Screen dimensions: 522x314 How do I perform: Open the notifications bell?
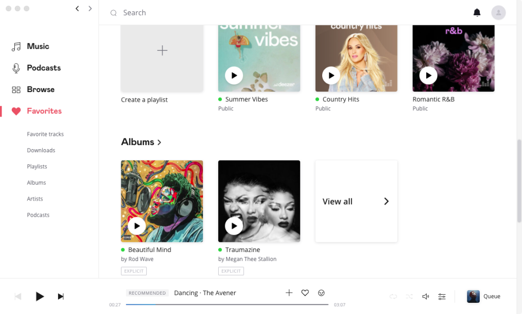click(477, 13)
